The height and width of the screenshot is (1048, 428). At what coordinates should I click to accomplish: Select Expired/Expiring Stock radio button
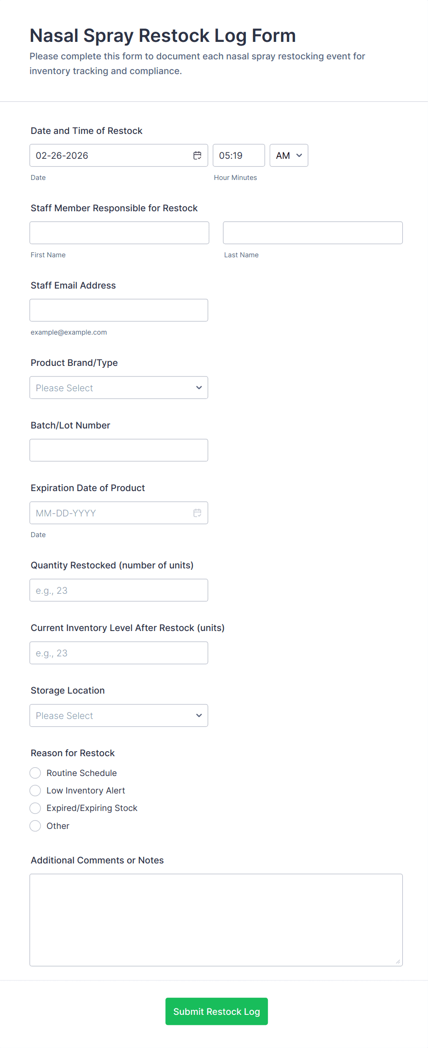[35, 808]
